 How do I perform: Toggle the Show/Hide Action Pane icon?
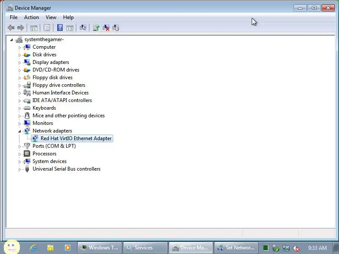70,28
